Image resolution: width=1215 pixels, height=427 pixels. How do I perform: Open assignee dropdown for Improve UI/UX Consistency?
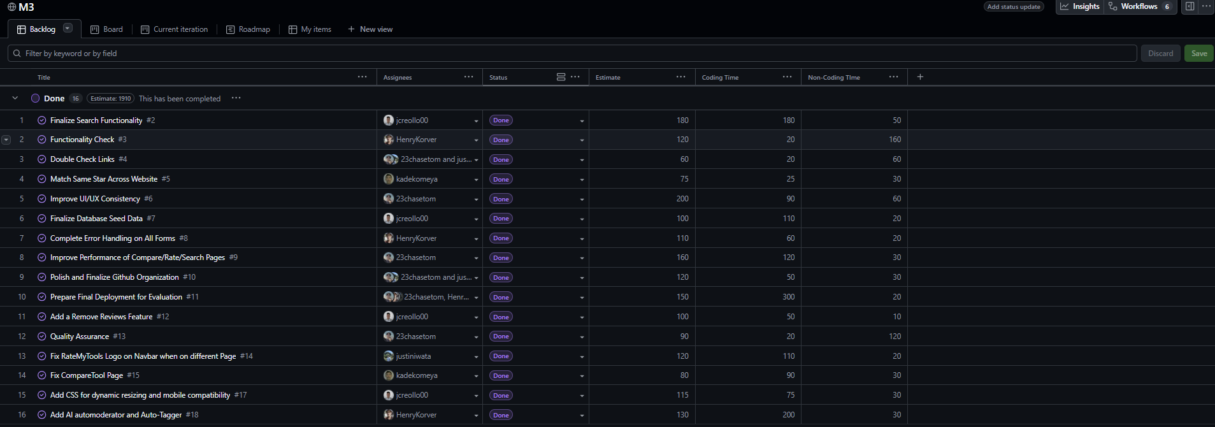coord(476,199)
